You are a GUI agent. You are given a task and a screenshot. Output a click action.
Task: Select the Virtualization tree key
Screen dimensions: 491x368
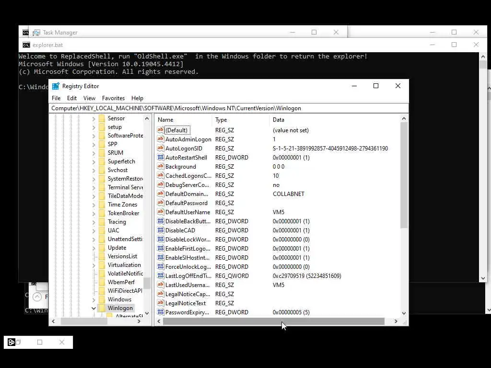click(x=124, y=264)
